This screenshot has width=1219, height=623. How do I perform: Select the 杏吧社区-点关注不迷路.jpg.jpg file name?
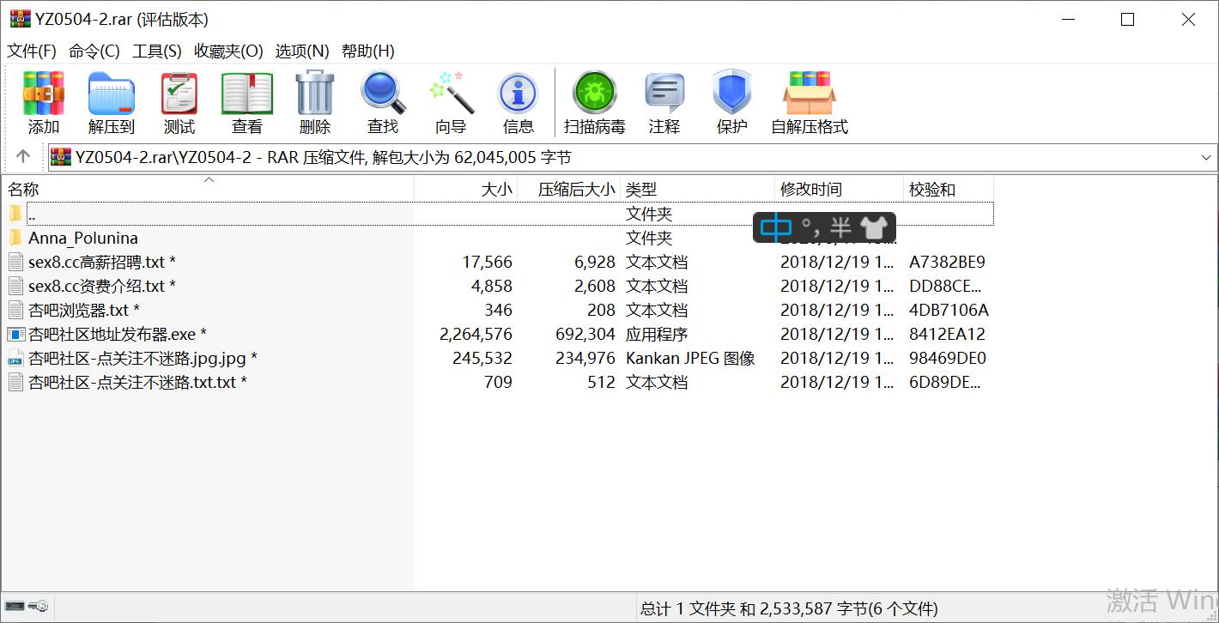pyautogui.click(x=143, y=358)
